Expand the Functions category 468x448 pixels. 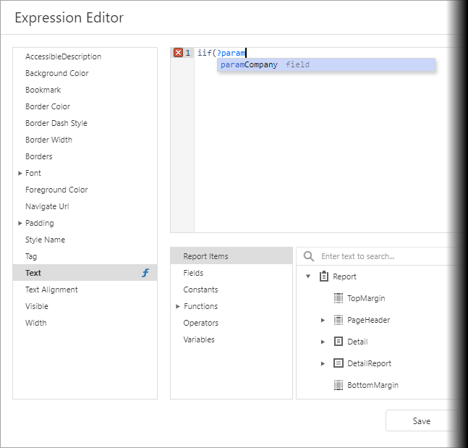[178, 306]
